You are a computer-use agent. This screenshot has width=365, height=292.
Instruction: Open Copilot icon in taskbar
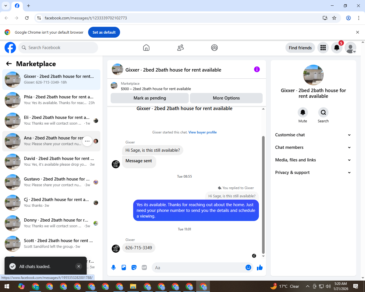pos(21,286)
